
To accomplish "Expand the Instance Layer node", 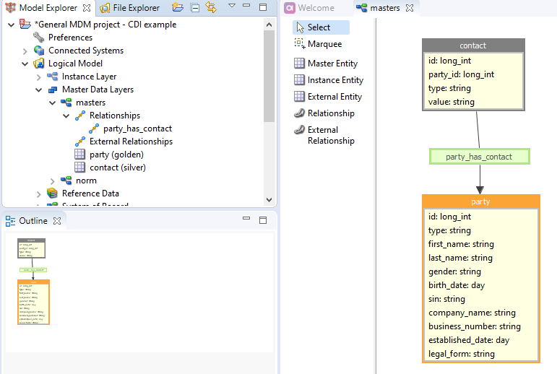I will click(x=39, y=77).
